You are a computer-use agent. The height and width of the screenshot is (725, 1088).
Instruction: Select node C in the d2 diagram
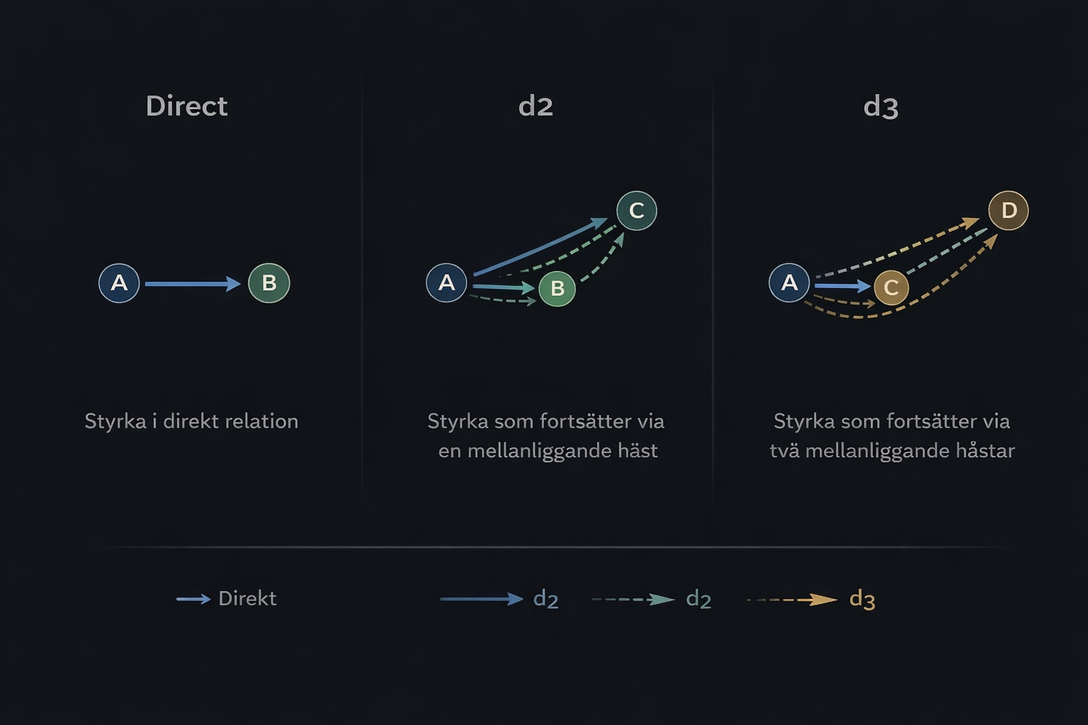[637, 210]
